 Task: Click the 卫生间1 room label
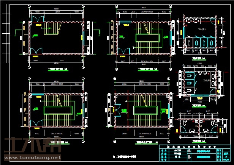click(x=201, y=29)
